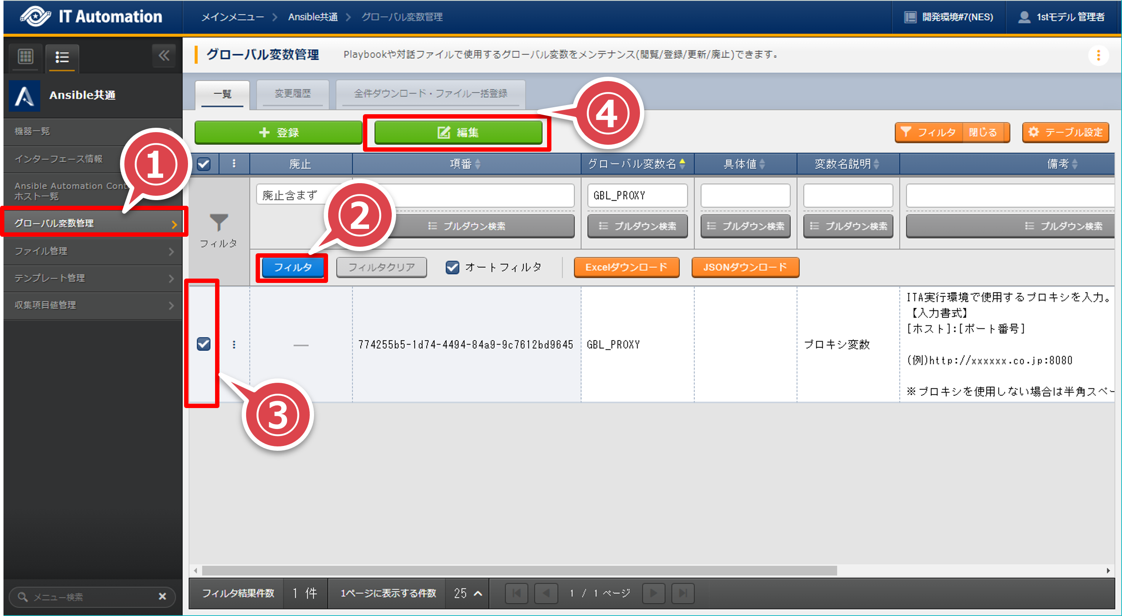Collapse the sidebar with double-chevron icon
1122x616 pixels.
coord(164,56)
